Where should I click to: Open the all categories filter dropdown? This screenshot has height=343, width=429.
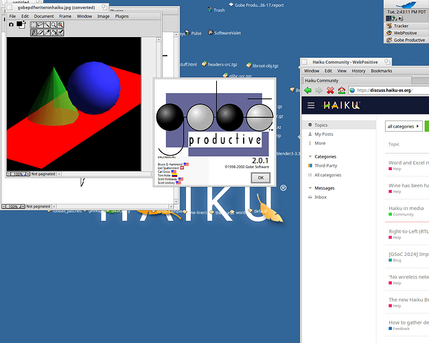tap(404, 126)
